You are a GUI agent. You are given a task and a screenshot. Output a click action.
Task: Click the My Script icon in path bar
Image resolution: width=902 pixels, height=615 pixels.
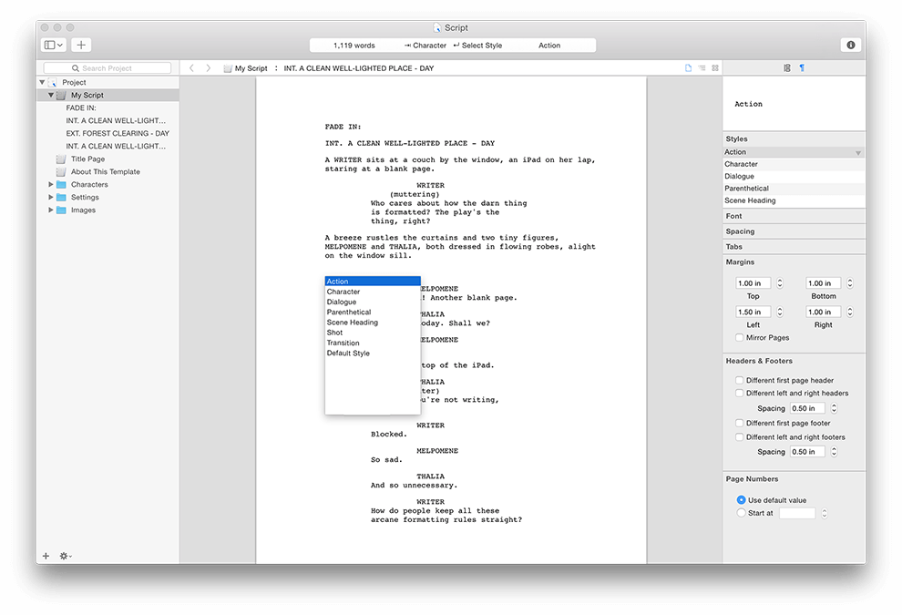pyautogui.click(x=228, y=68)
